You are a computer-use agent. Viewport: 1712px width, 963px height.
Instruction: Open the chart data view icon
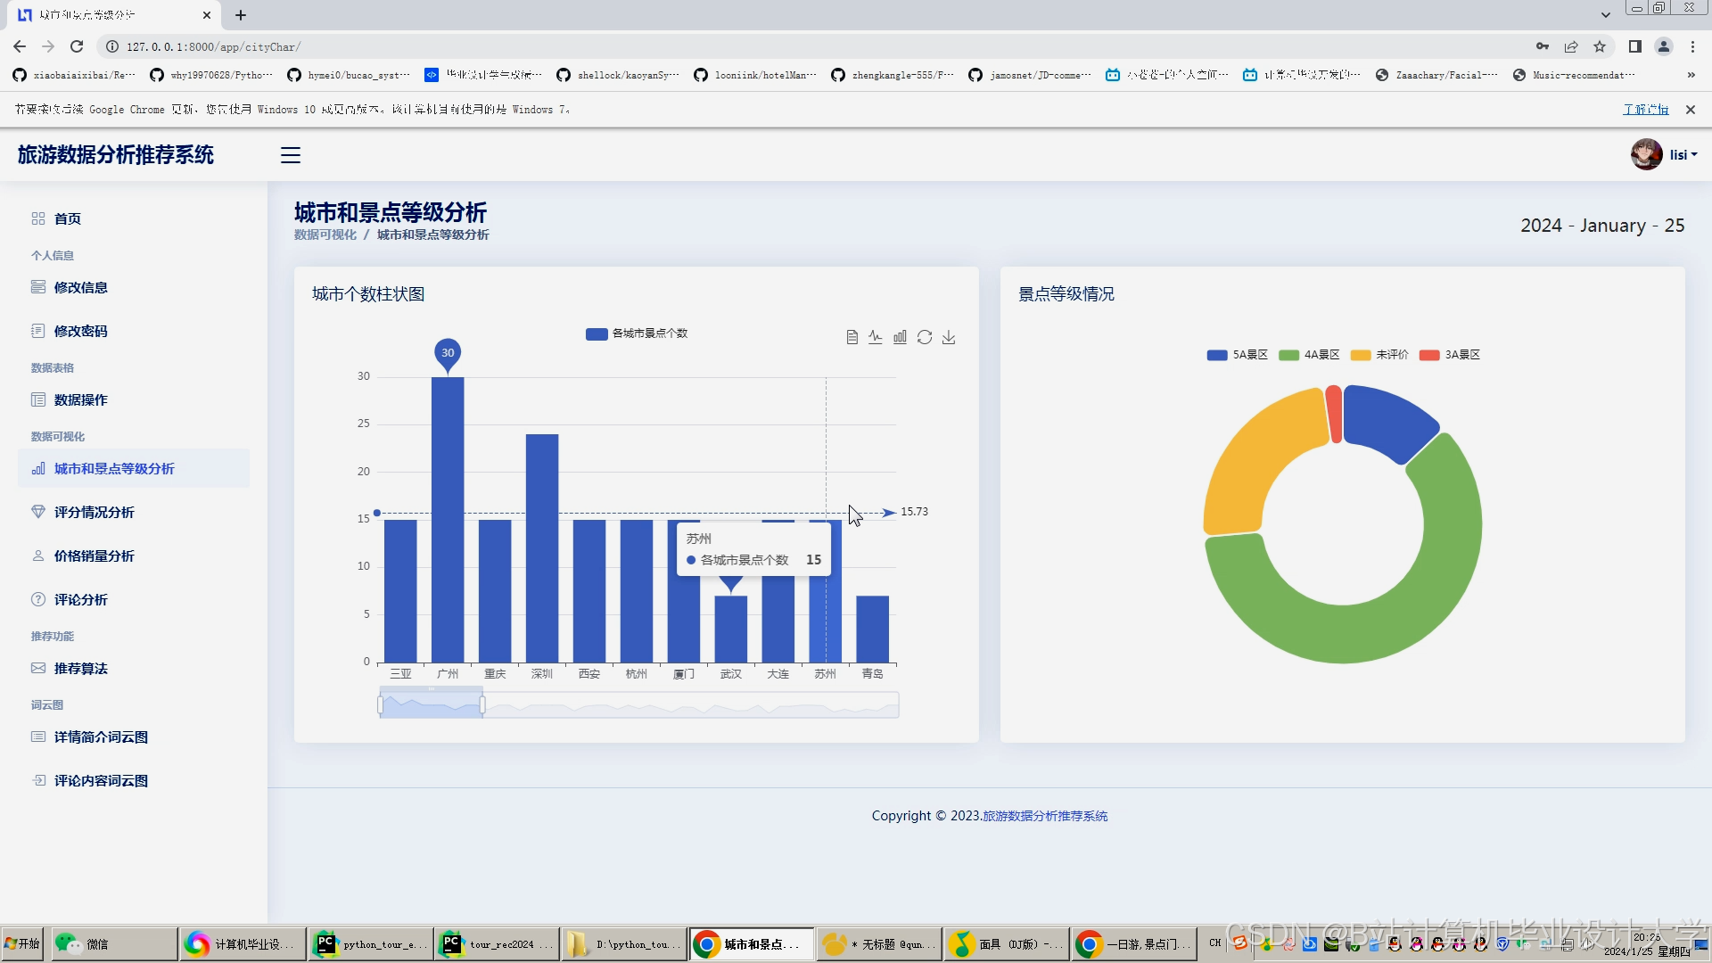coord(852,337)
